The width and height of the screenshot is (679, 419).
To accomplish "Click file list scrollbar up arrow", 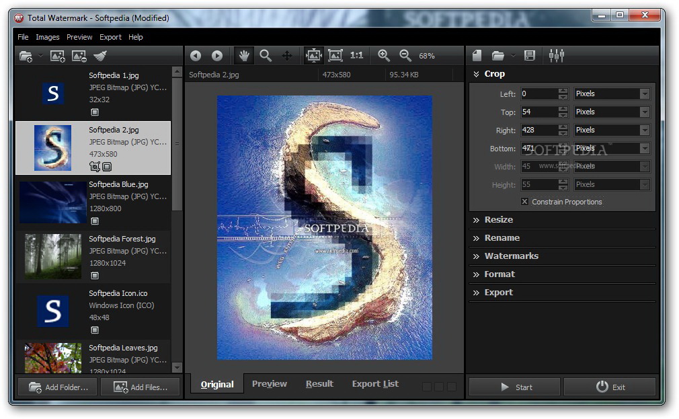I will pyautogui.click(x=177, y=71).
